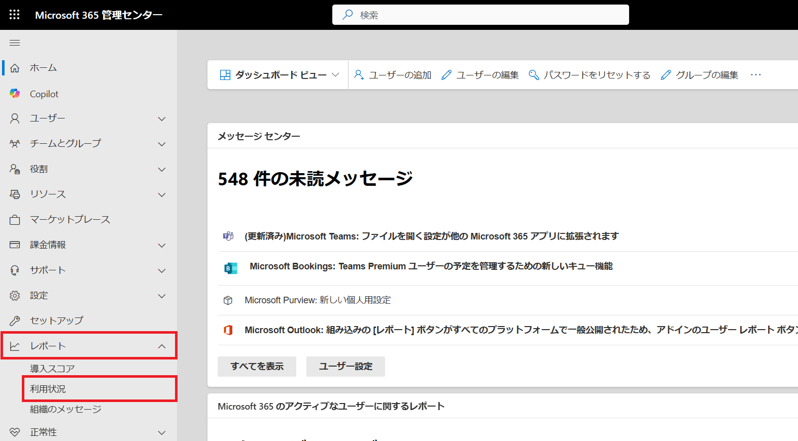Click the Copilot logo icon
This screenshot has width=798, height=441.
coord(15,94)
